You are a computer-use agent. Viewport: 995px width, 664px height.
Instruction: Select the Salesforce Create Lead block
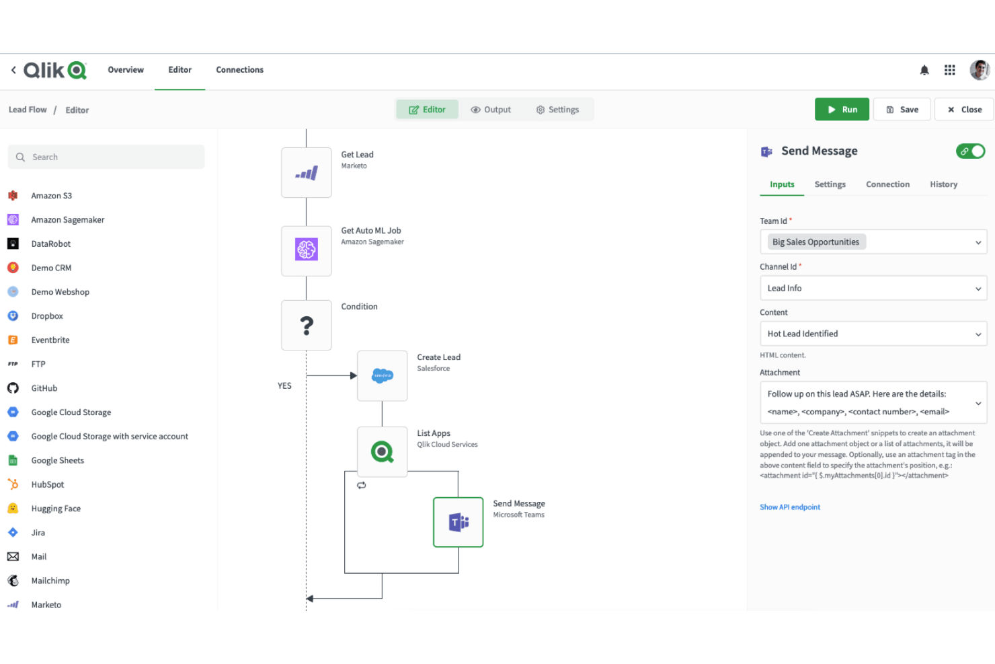[x=383, y=376]
